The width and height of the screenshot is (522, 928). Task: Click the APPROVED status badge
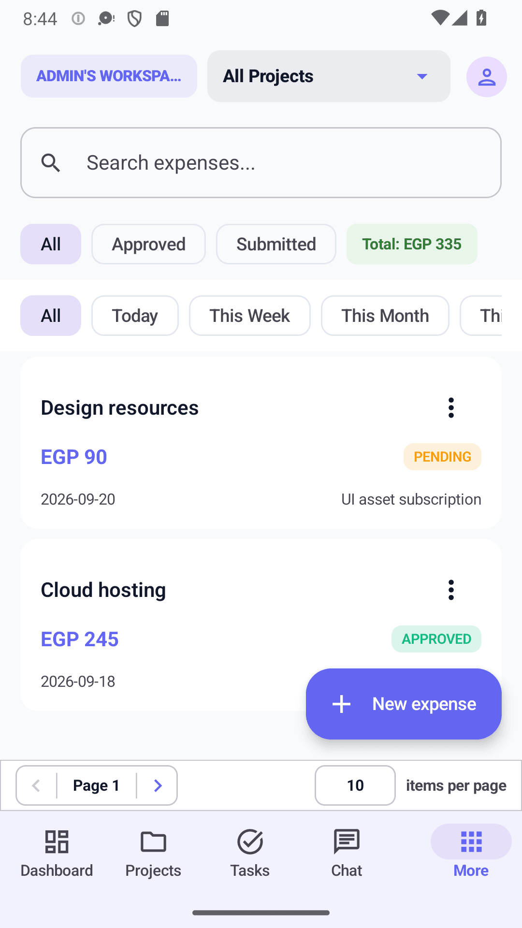click(436, 639)
